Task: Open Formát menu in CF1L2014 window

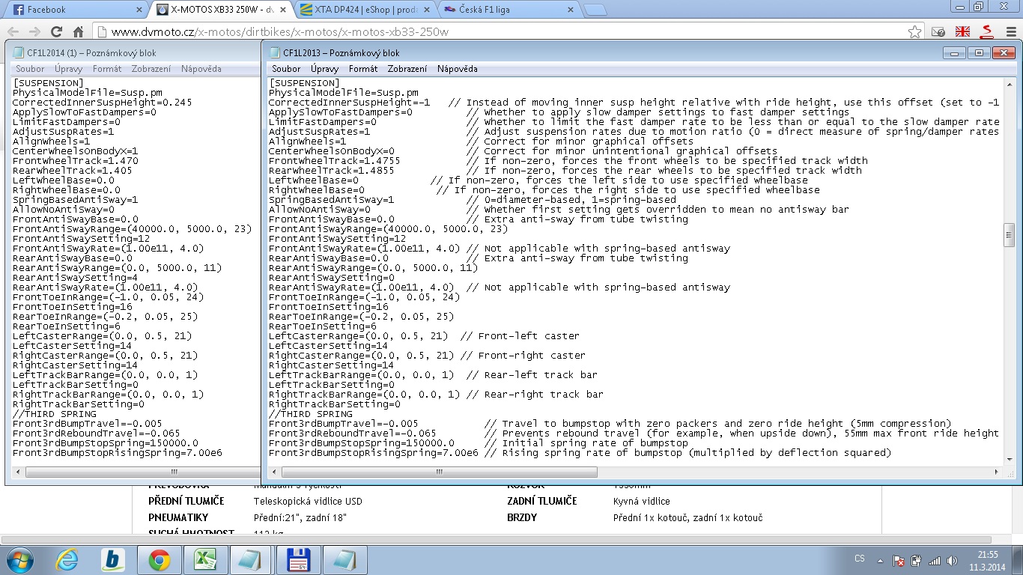Action: tap(107, 69)
